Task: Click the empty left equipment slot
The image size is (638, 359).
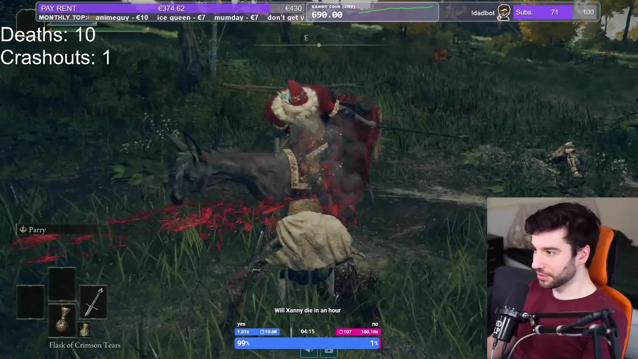Action: pos(30,302)
